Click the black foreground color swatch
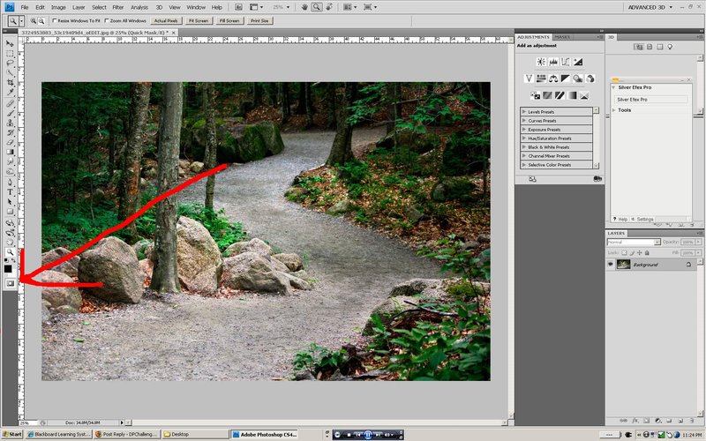This screenshot has height=441, width=706. pyautogui.click(x=8, y=269)
